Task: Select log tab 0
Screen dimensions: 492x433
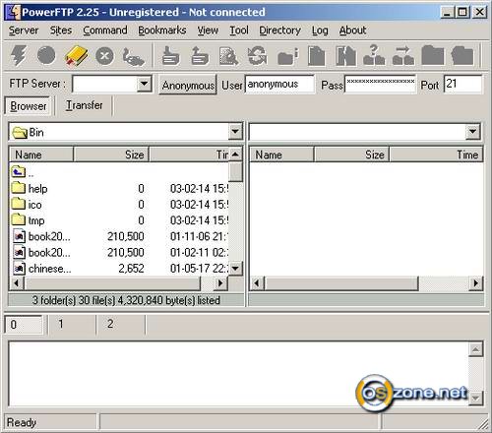Action: pyautogui.click(x=23, y=325)
